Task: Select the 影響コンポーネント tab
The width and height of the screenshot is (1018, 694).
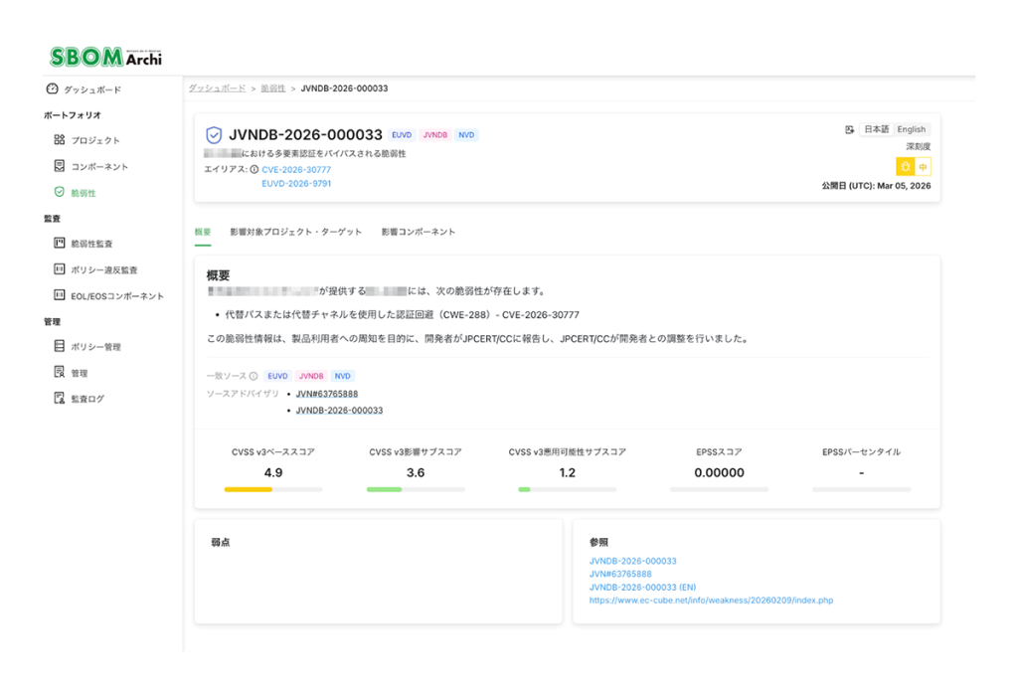Action: pyautogui.click(x=419, y=232)
